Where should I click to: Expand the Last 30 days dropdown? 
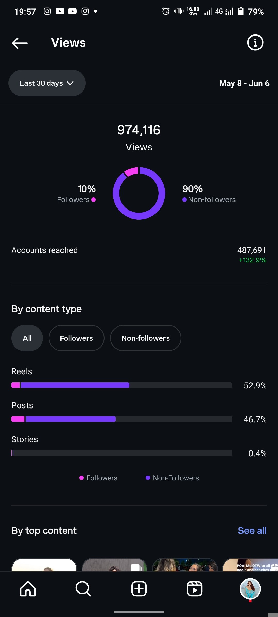tap(47, 83)
